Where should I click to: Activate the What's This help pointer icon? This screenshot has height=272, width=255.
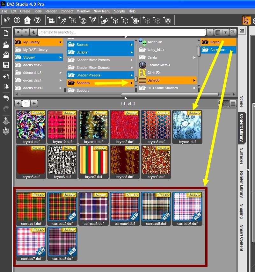pyautogui.click(x=7, y=20)
